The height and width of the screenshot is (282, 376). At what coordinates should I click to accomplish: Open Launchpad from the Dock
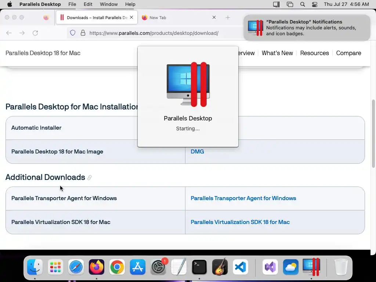(x=55, y=267)
